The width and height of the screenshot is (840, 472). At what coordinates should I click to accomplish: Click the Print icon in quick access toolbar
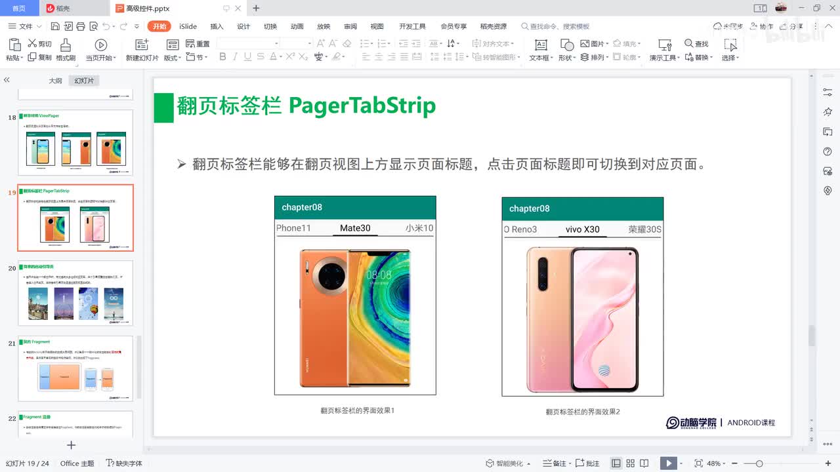click(80, 26)
